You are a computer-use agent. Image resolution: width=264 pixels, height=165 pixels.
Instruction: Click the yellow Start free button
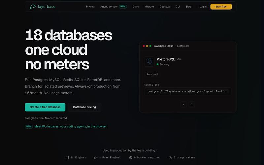221,7
